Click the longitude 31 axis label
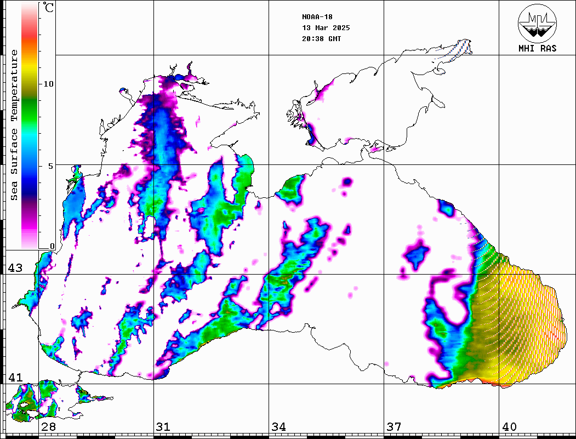Image resolution: width=576 pixels, height=439 pixels. (163, 427)
